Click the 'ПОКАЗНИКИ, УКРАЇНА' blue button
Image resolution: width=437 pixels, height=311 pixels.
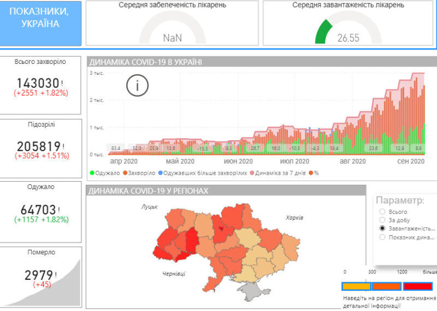(x=40, y=23)
